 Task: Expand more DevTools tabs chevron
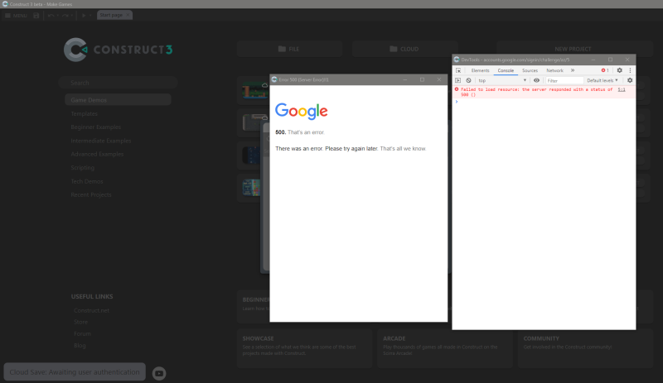(x=573, y=70)
